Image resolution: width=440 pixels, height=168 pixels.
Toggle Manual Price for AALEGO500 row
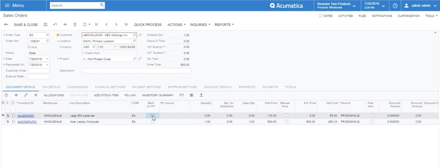pos(287,115)
